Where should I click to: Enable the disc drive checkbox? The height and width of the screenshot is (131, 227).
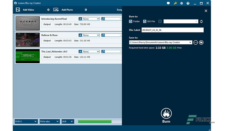pyautogui.click(x=160, y=21)
